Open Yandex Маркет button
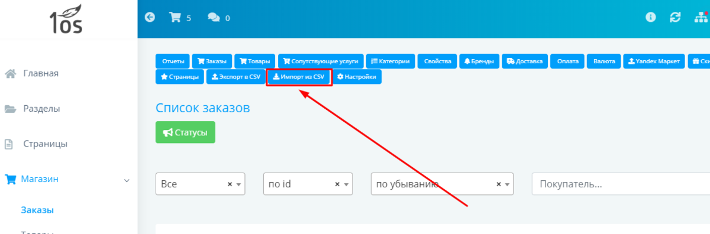Viewport: 710px width, 234px height. (x=654, y=61)
